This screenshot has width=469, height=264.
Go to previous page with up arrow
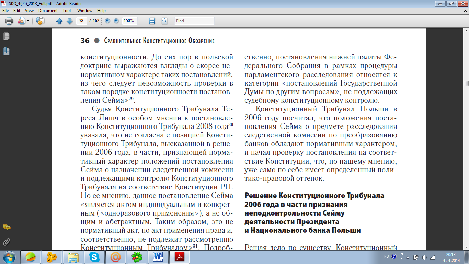point(59,21)
